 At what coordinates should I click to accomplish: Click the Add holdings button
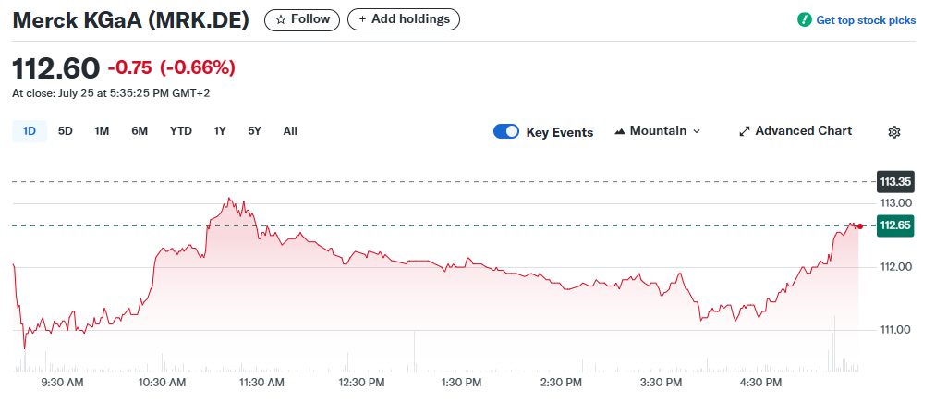[404, 19]
